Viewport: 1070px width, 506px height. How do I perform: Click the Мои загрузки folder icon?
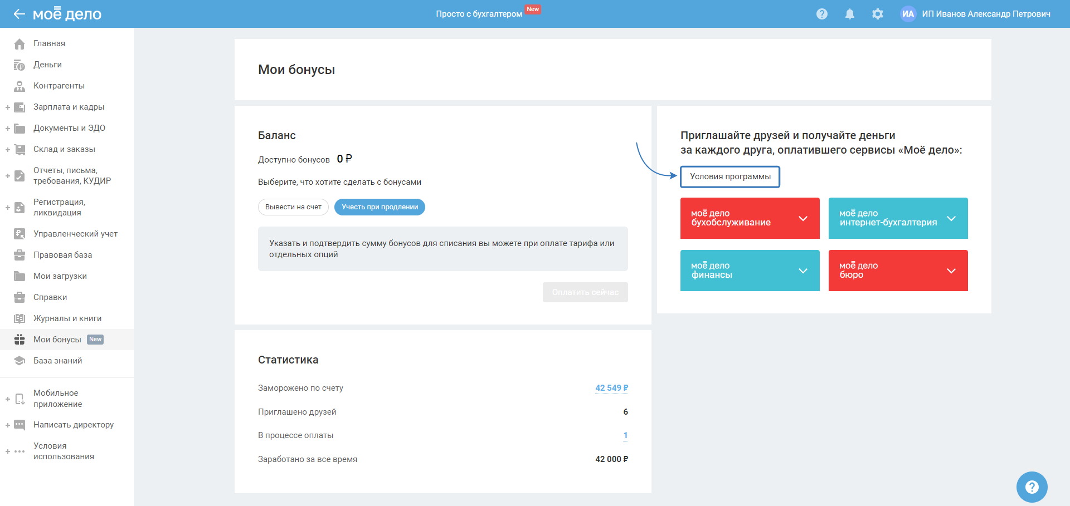click(x=20, y=277)
